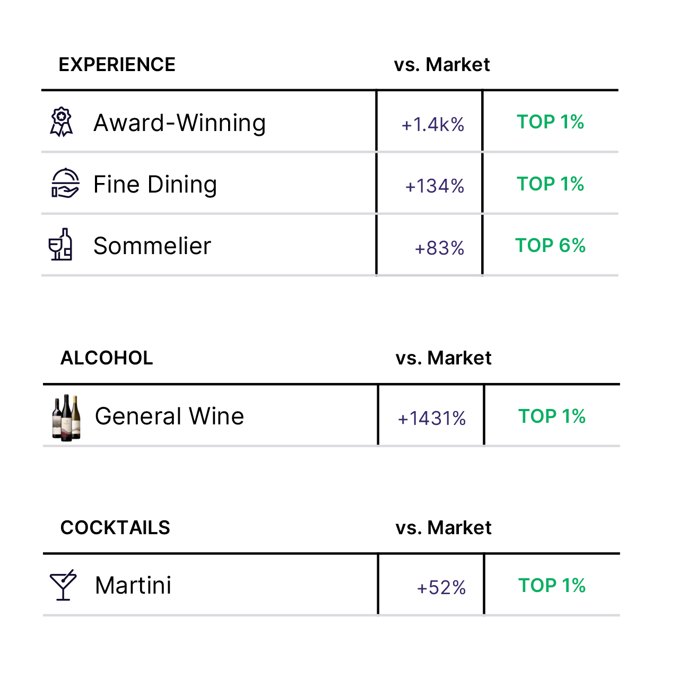Viewport: 679px width, 679px height.
Task: Click the Award-Winning ribbon icon
Action: click(x=62, y=122)
